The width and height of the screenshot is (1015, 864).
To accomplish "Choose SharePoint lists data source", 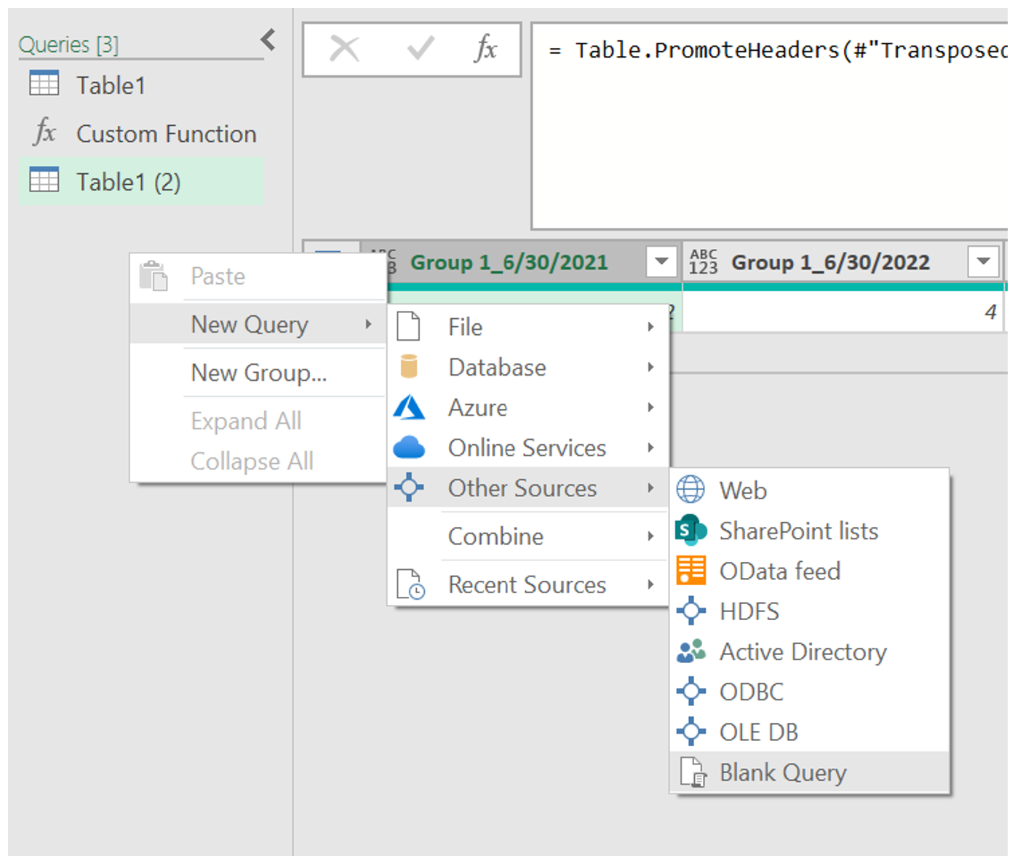I will tap(798, 531).
